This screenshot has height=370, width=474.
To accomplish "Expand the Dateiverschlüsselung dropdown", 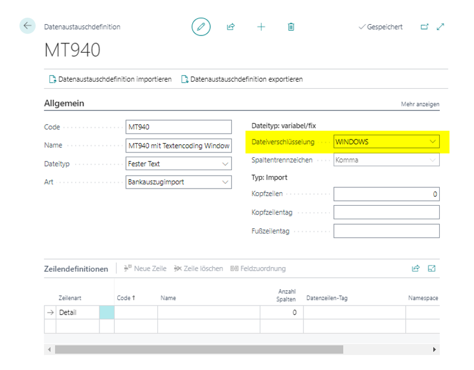I will tap(433, 142).
